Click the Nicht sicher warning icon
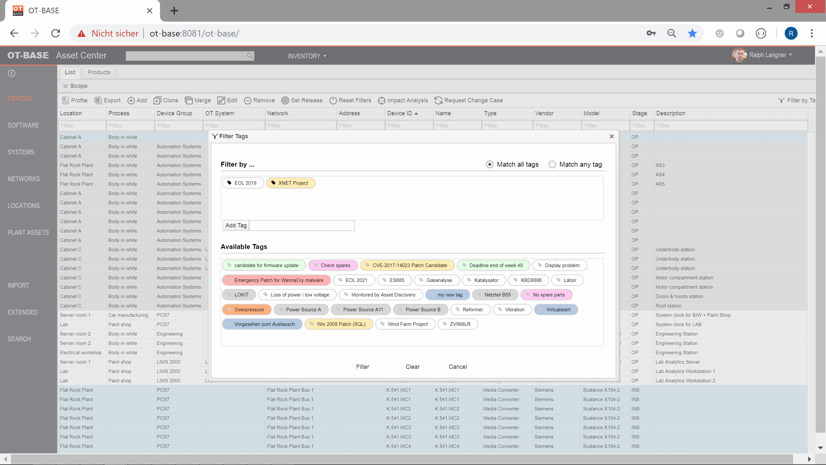This screenshot has width=826, height=465. pyautogui.click(x=81, y=34)
